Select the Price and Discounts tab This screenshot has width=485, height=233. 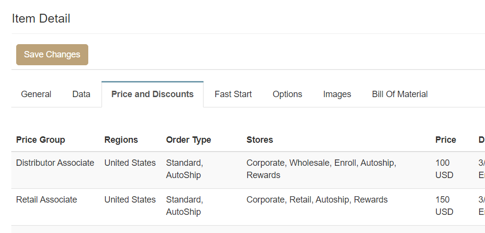(153, 94)
